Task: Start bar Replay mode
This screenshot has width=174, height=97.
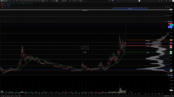Action: point(80,1)
